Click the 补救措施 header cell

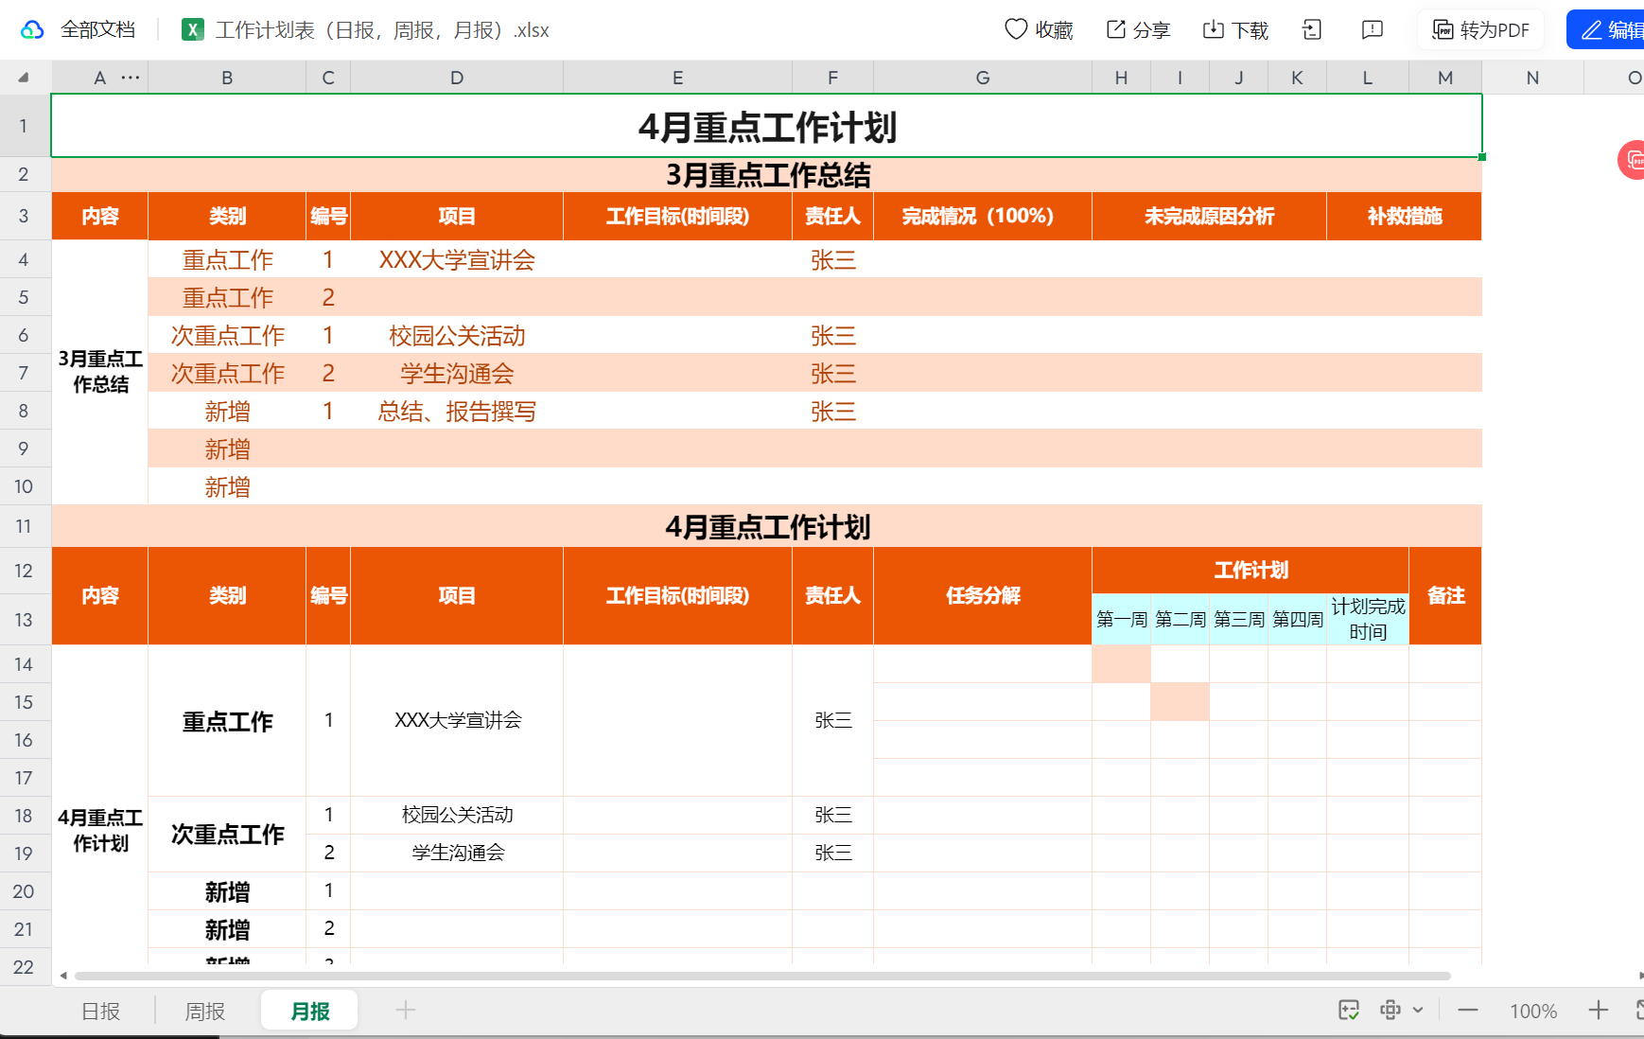(x=1405, y=216)
